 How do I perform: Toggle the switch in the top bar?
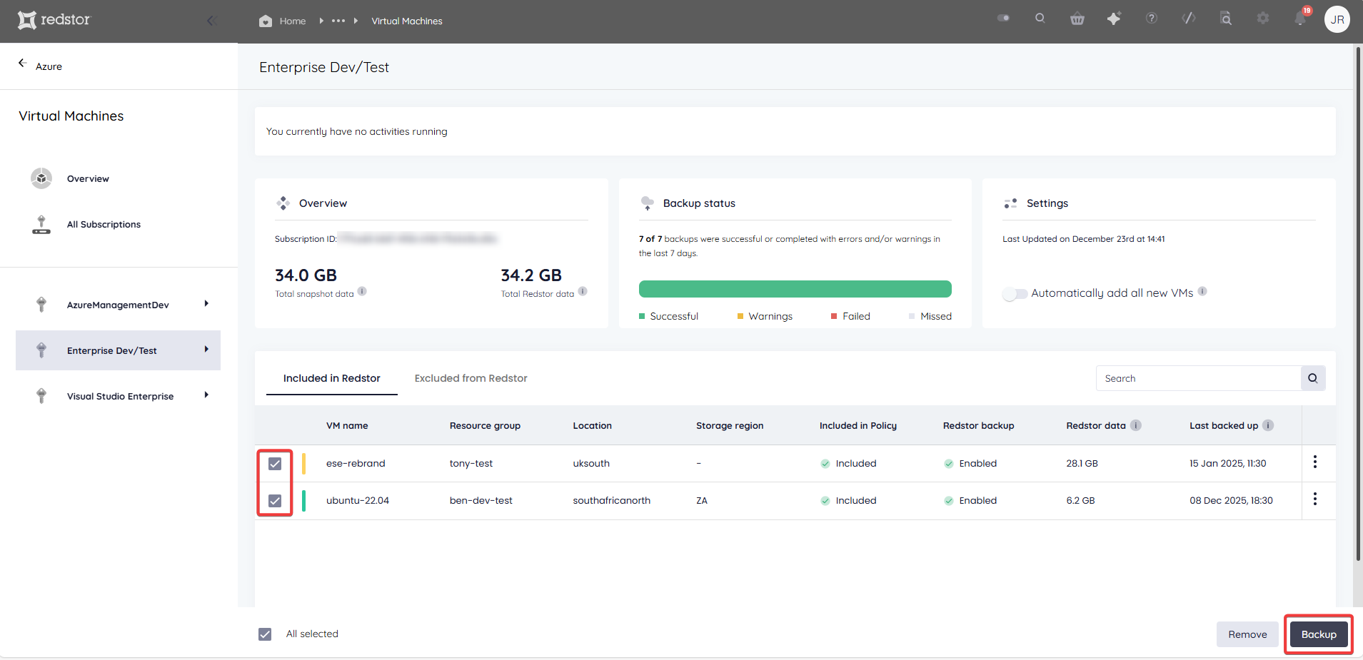click(x=1003, y=19)
